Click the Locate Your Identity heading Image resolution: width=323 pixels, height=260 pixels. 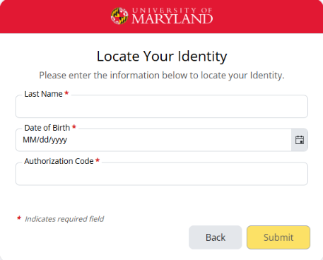[x=162, y=57]
